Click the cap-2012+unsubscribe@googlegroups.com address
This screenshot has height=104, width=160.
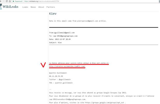point(67,99)
